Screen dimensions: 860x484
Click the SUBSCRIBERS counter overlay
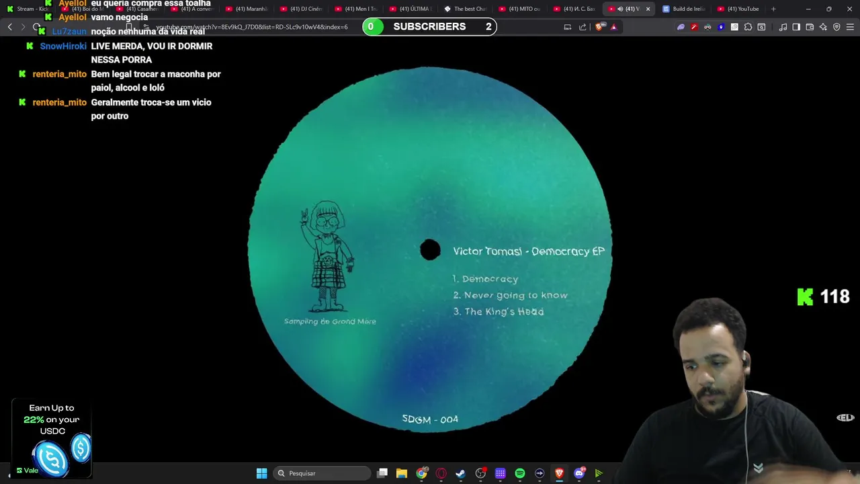[429, 26]
